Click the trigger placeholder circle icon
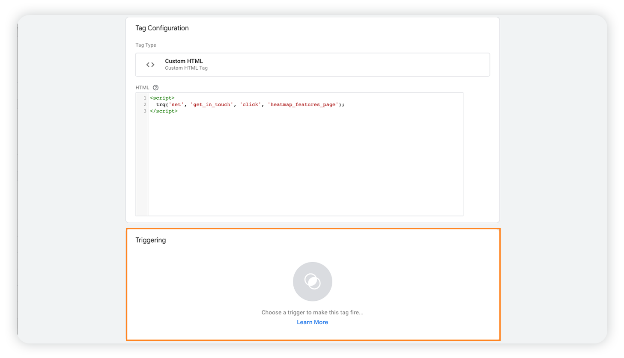Image resolution: width=624 pixels, height=358 pixels. click(x=313, y=281)
